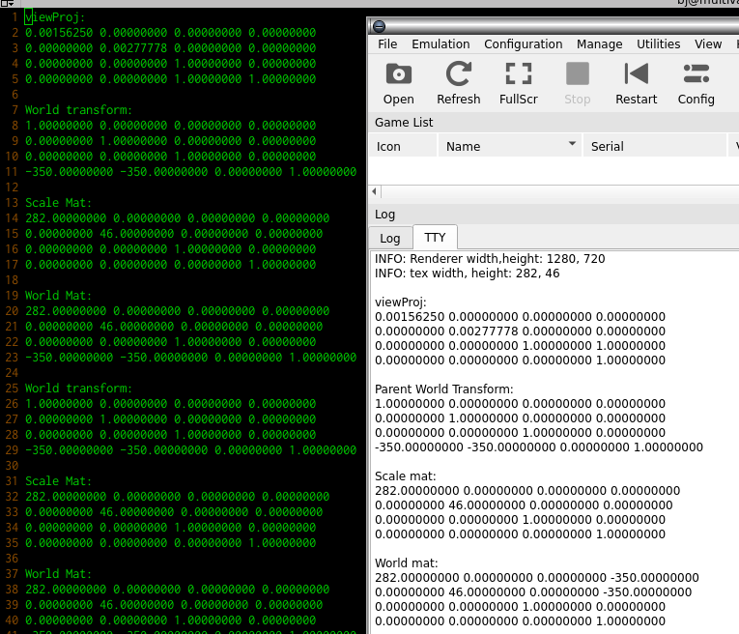This screenshot has width=739, height=634.
Task: Click the Name column sort arrow
Action: click(x=572, y=144)
